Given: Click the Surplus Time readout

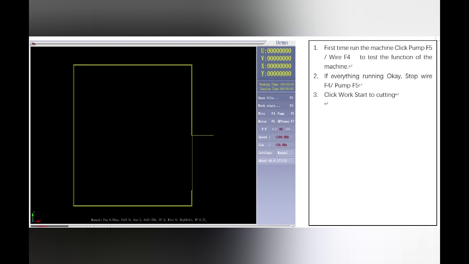Looking at the screenshot, I should pyautogui.click(x=276, y=89).
